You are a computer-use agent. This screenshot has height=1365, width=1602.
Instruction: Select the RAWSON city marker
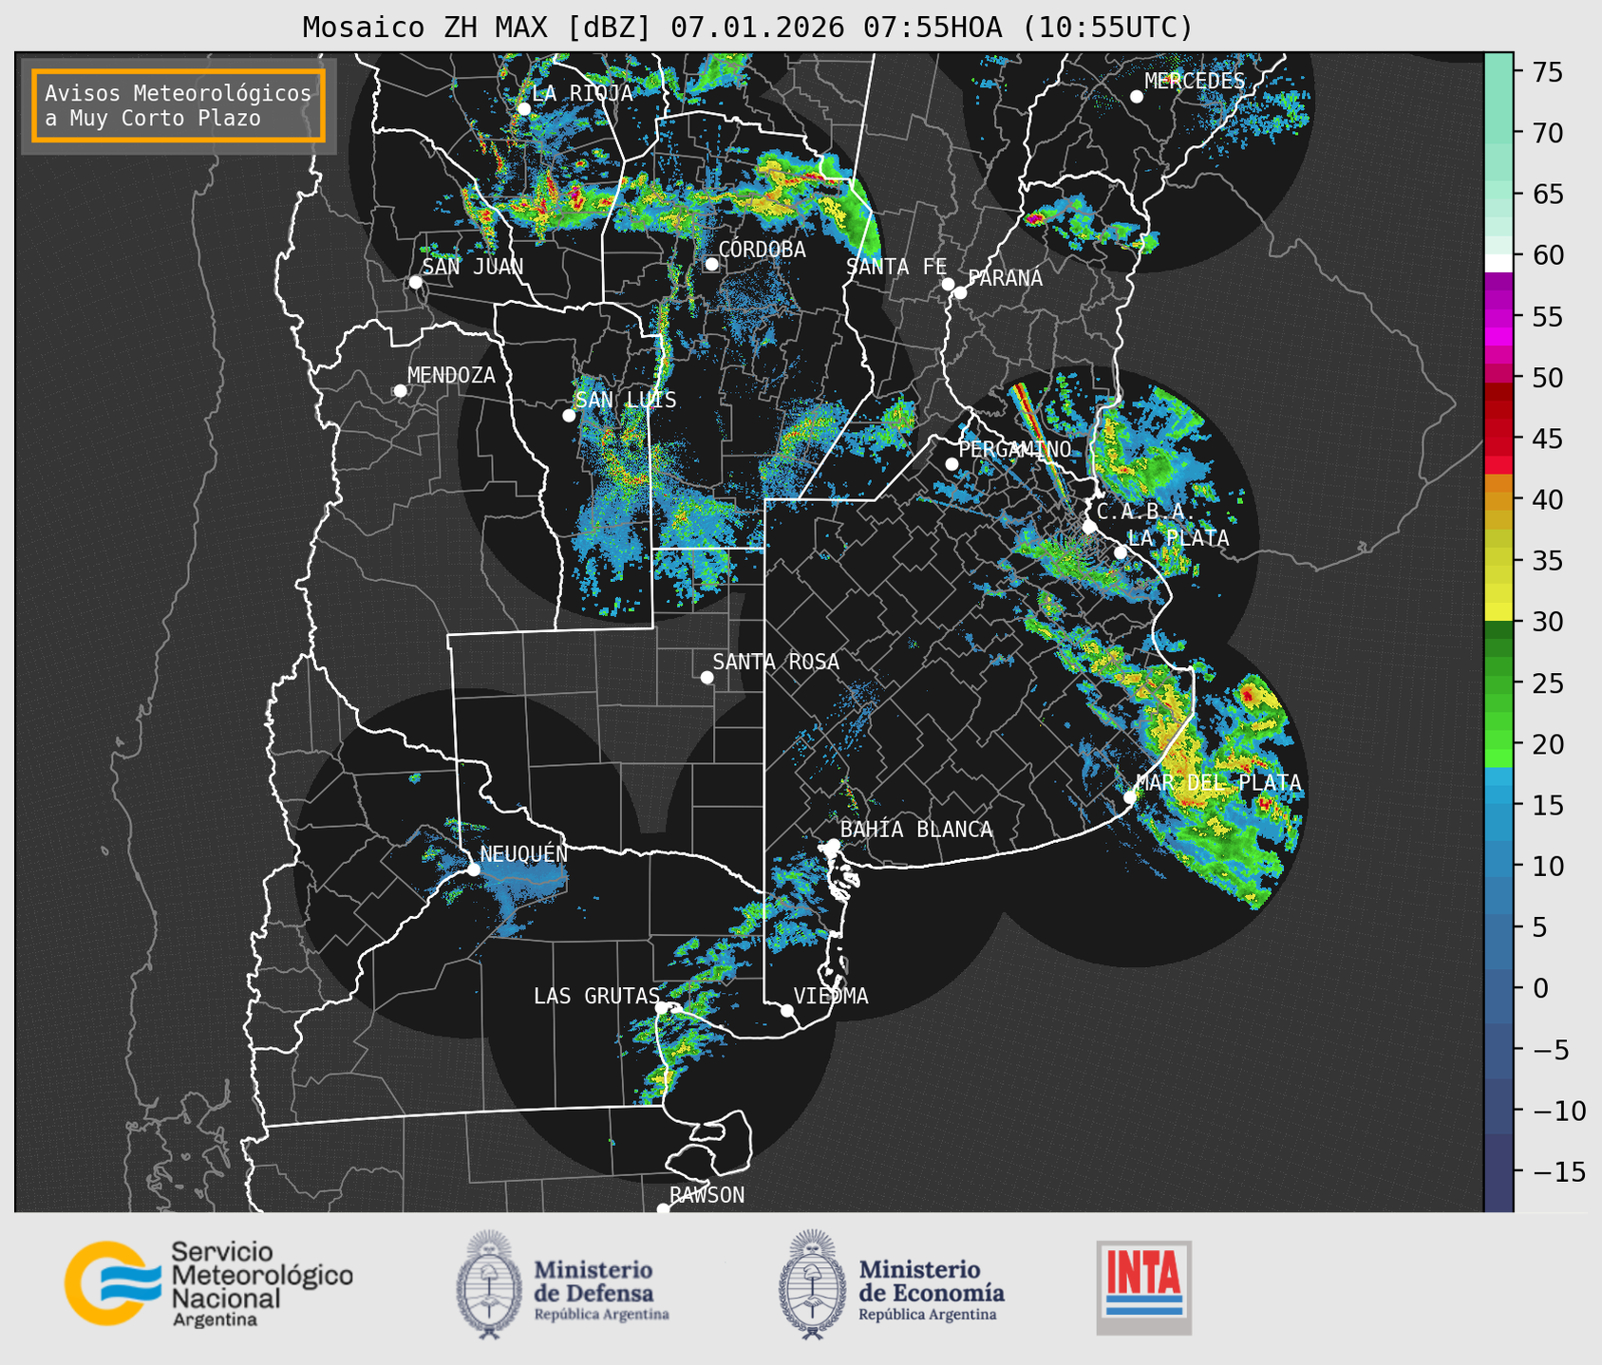click(663, 1209)
